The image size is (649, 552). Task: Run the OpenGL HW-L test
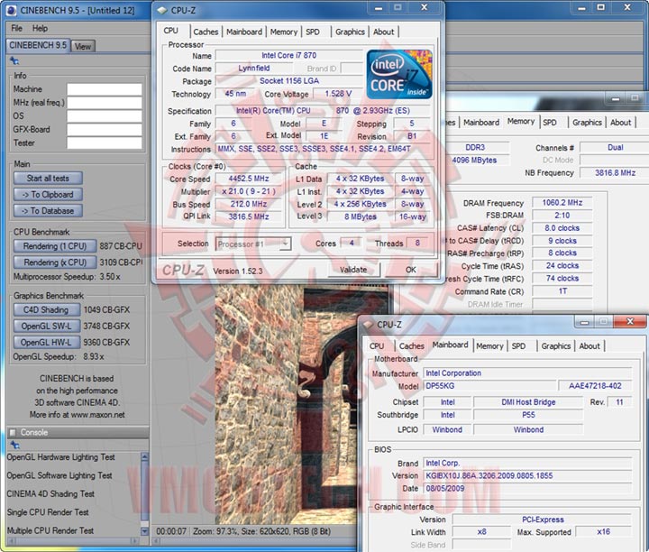[46, 343]
